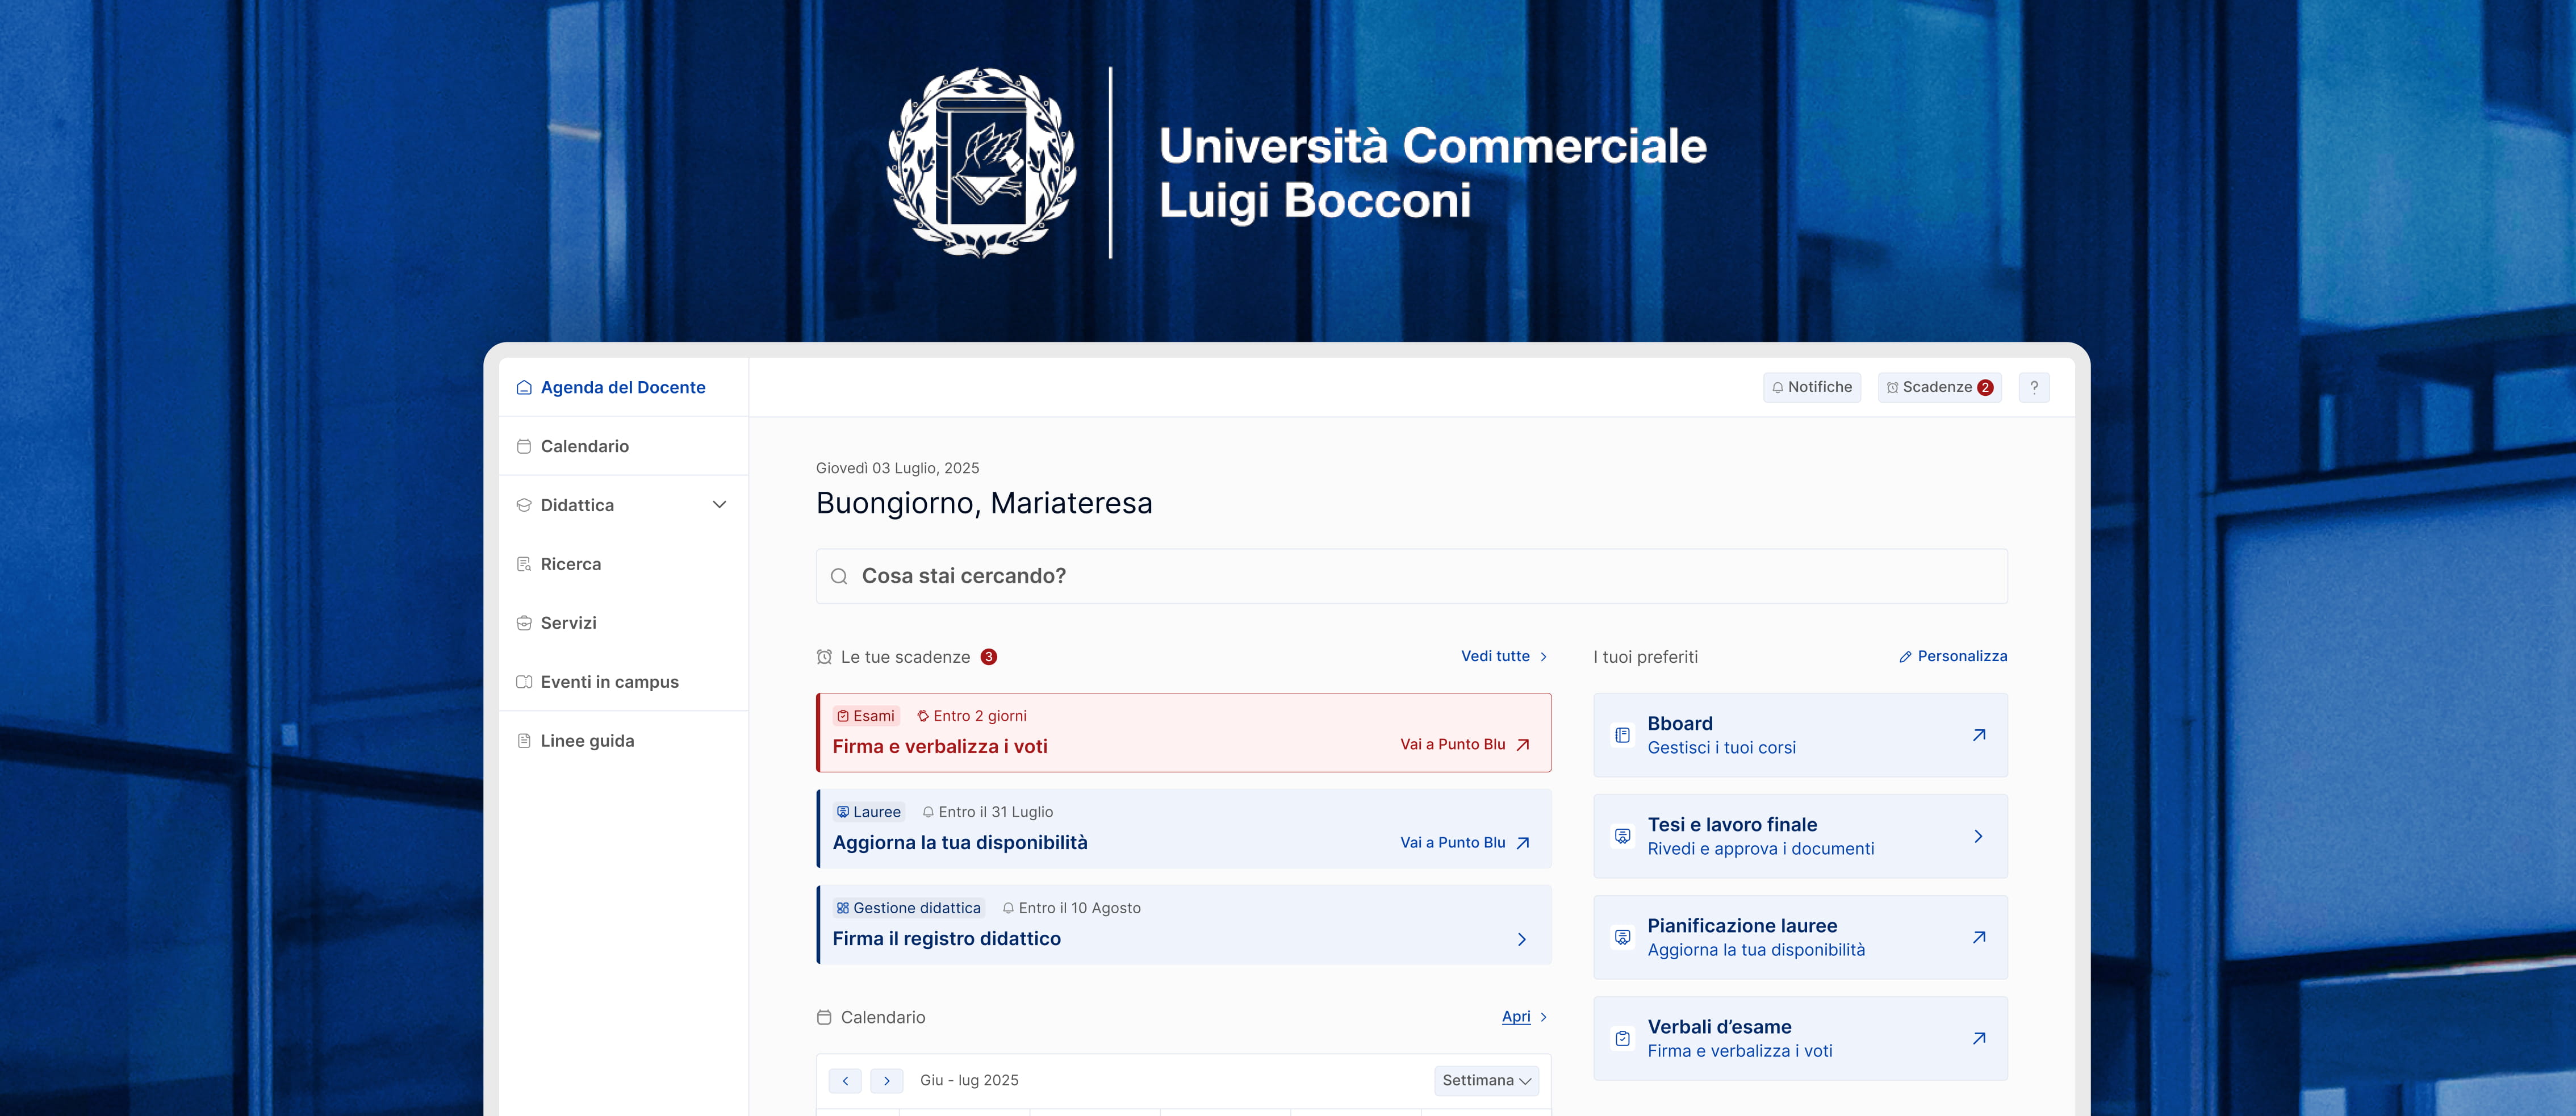
Task: Click the Giovedì 03 Luglio, 2025 date
Action: [898, 468]
